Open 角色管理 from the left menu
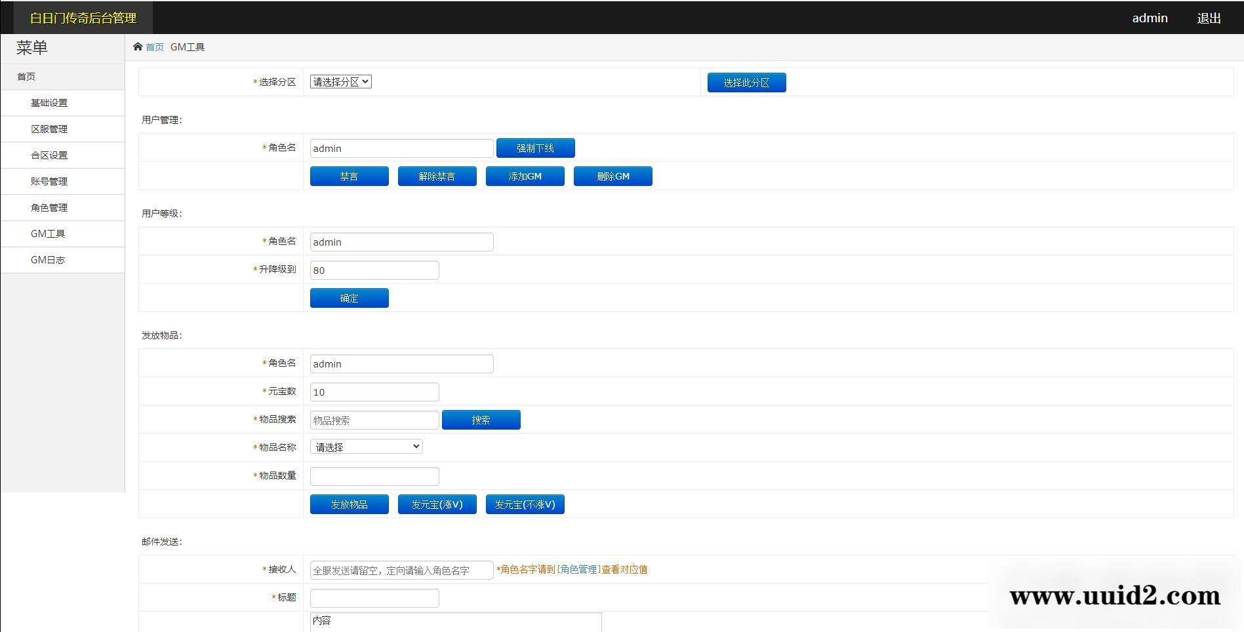 48,208
